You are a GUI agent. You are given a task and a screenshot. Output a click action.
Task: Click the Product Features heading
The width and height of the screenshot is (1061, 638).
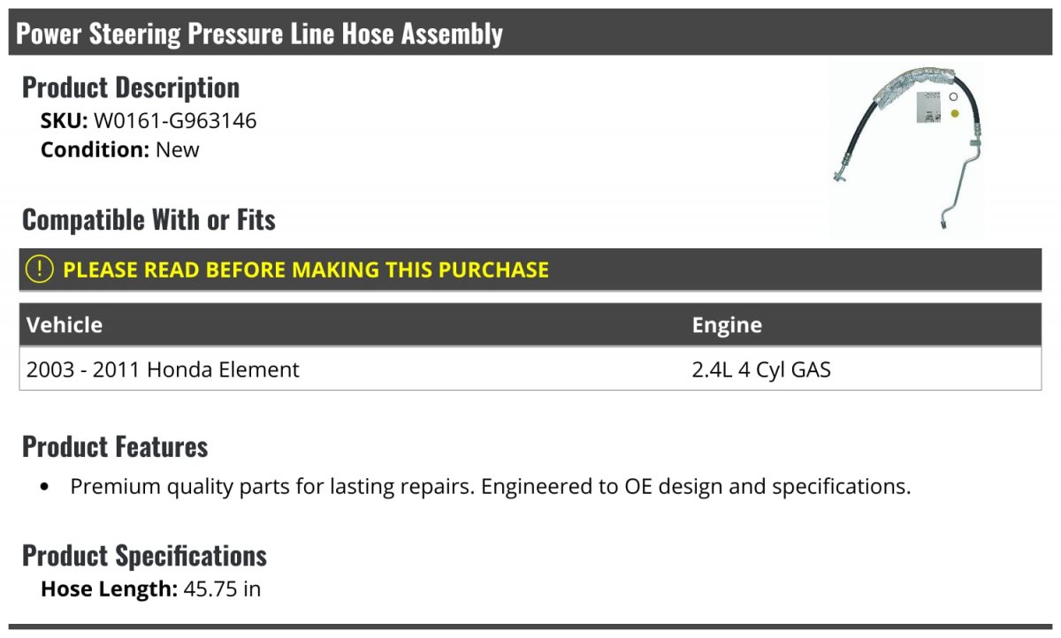[115, 447]
